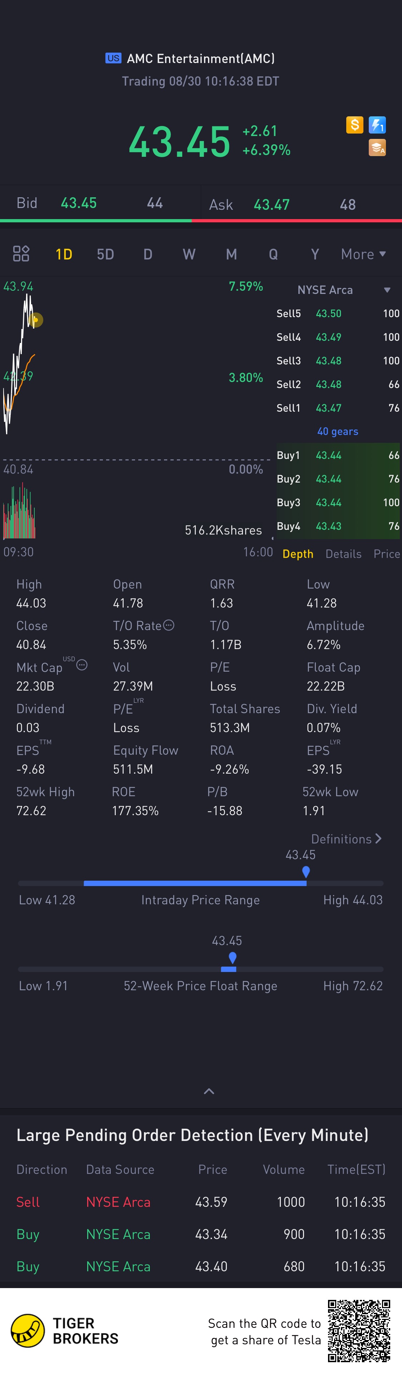Tap the Buy3 order row
This screenshot has height=1374, width=402.
338,502
